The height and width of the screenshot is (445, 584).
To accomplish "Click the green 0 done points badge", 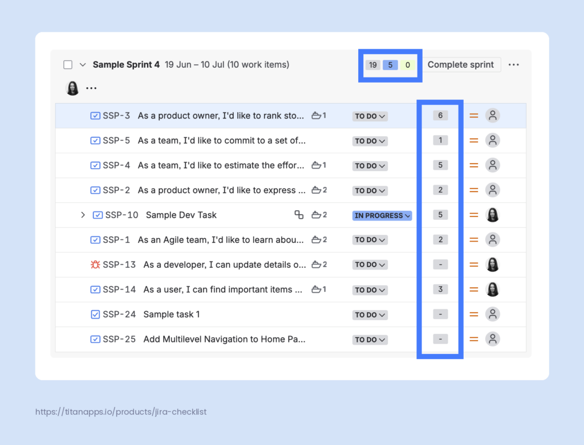I will [407, 65].
